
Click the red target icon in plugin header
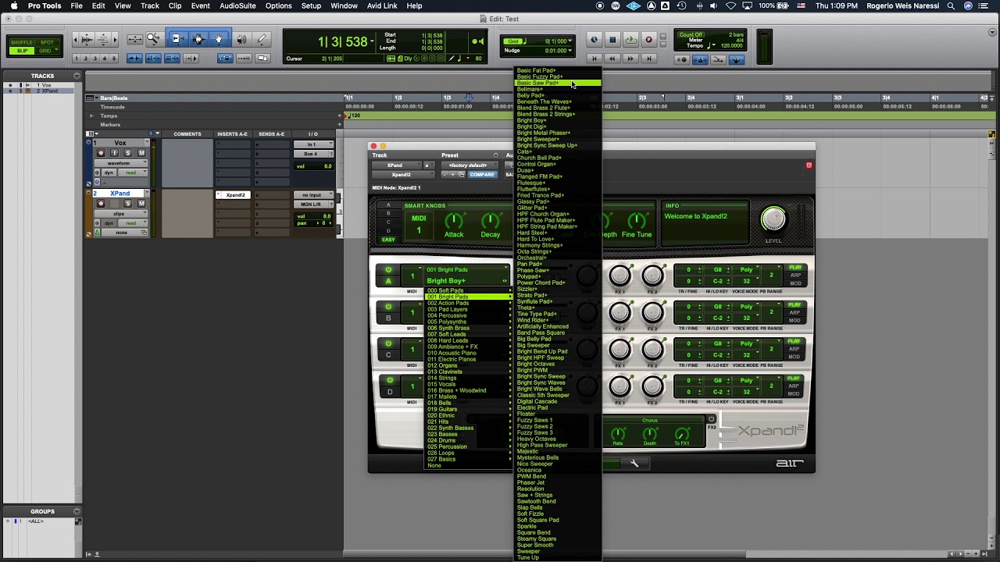[x=809, y=165]
